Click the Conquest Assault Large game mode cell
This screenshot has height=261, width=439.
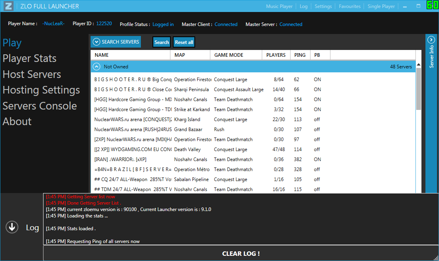pyautogui.click(x=239, y=90)
